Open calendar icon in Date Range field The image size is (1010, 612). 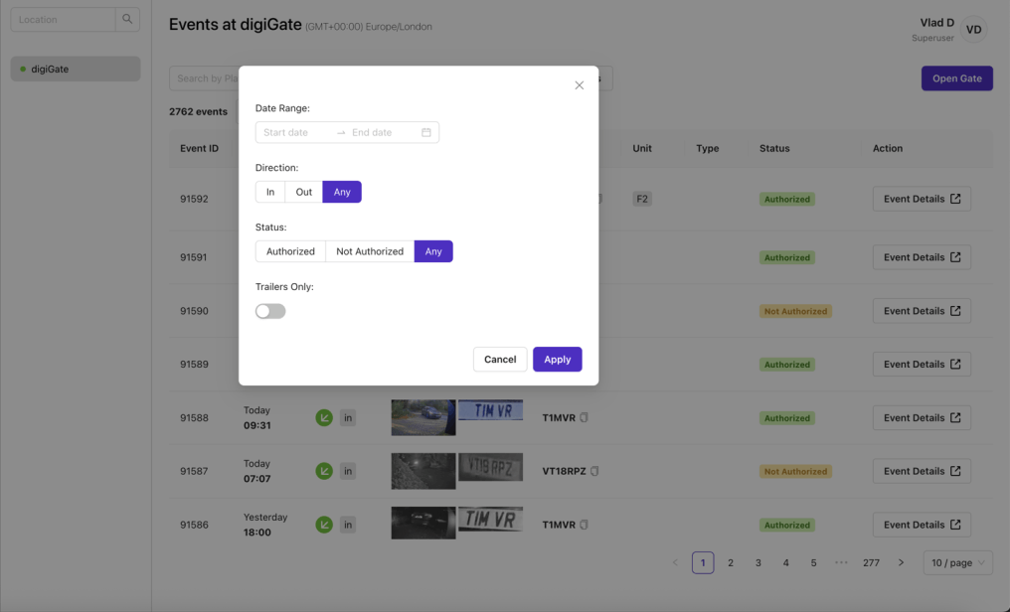tap(426, 132)
